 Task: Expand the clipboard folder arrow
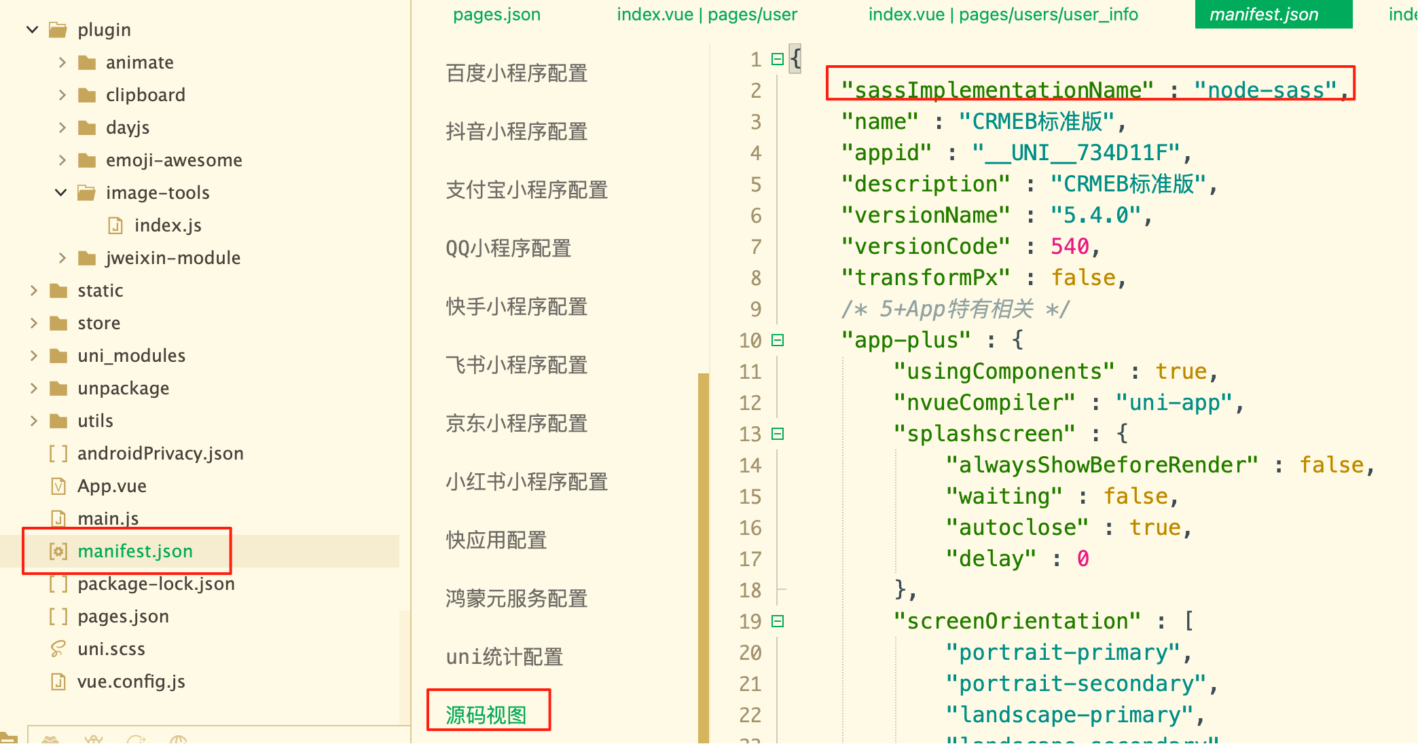[x=62, y=95]
